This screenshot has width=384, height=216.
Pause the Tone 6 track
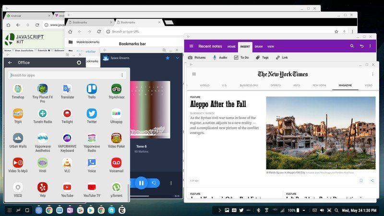pyautogui.click(x=141, y=183)
